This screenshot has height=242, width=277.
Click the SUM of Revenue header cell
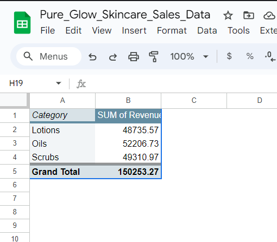(128, 115)
